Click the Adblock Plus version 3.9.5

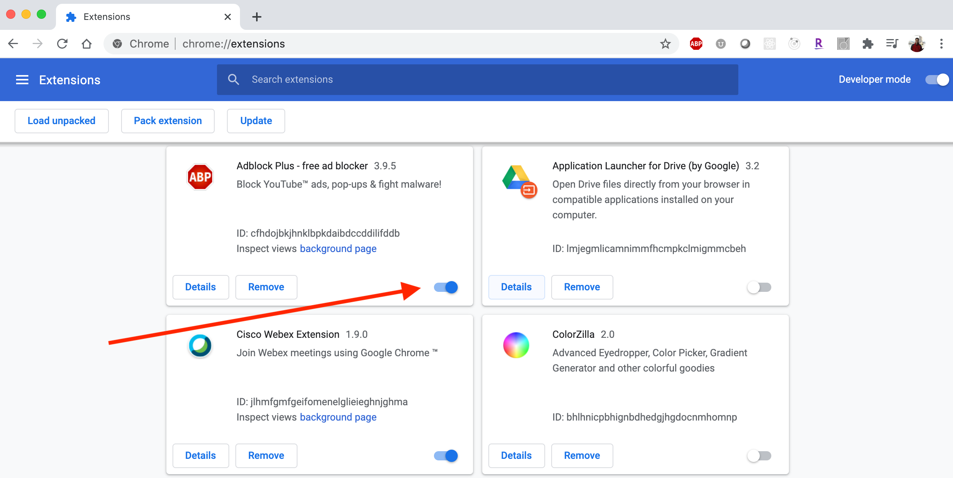point(385,166)
